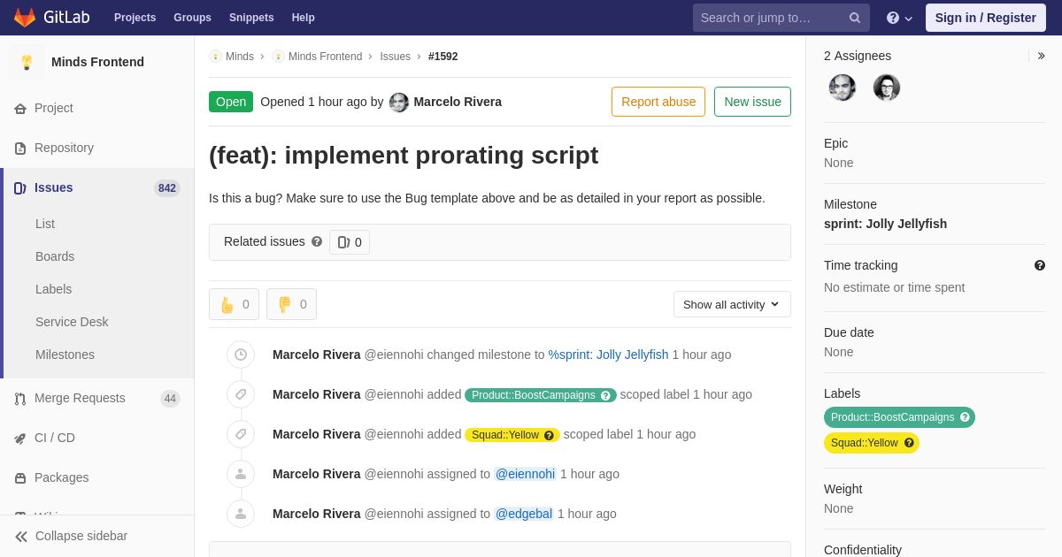Image resolution: width=1062 pixels, height=557 pixels.
Task: Click the search magnifier icon
Action: [x=855, y=18]
